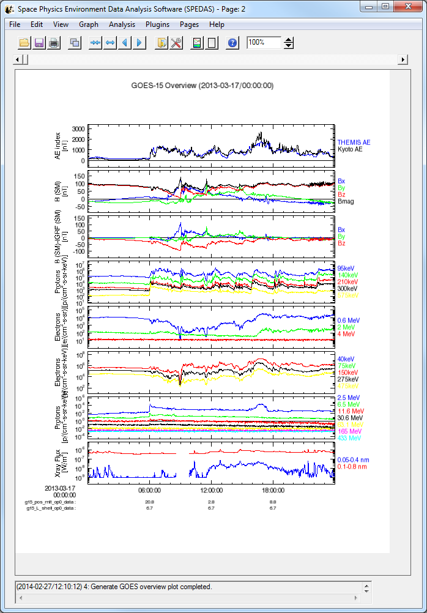Shift plot backward with left arrow icon

(125, 43)
